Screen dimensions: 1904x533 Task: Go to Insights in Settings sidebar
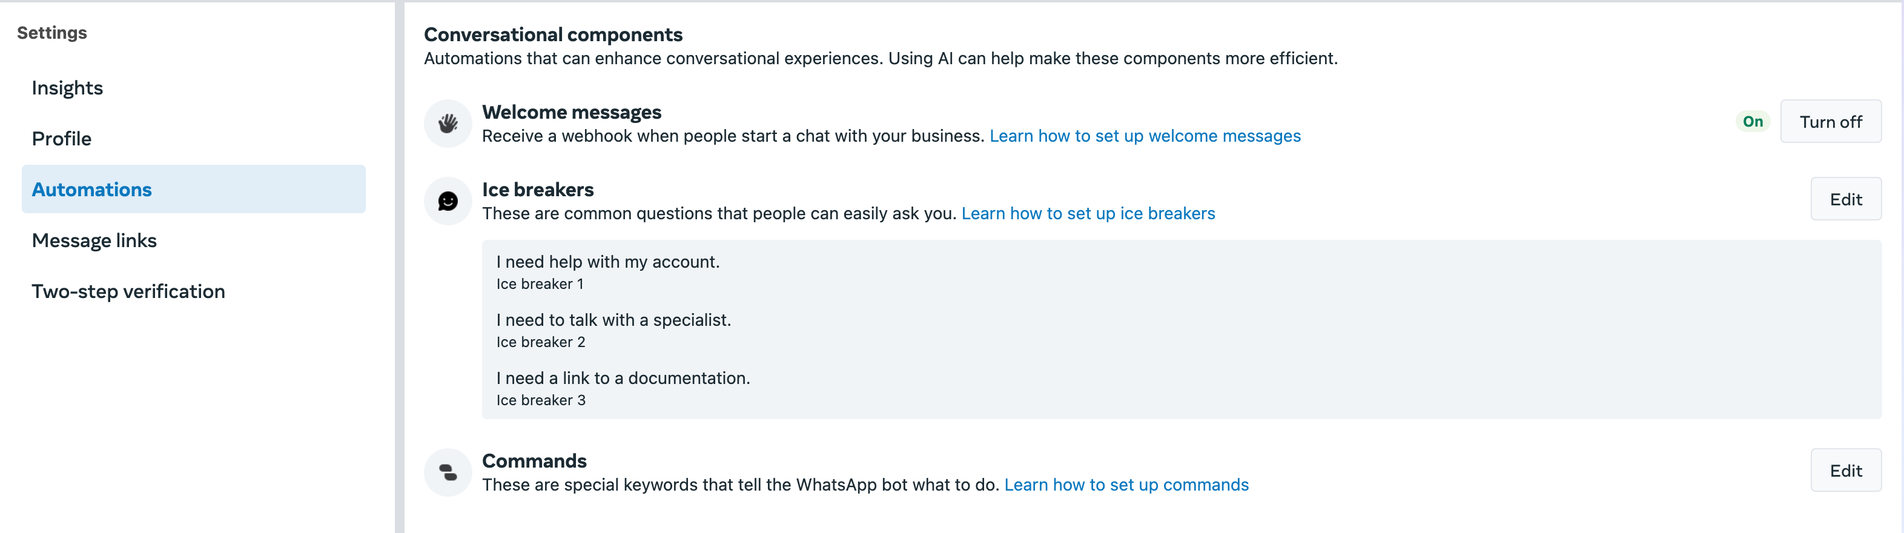tap(67, 88)
